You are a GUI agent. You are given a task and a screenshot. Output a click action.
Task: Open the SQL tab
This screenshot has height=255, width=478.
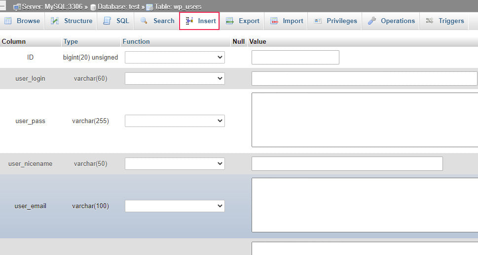coord(116,21)
